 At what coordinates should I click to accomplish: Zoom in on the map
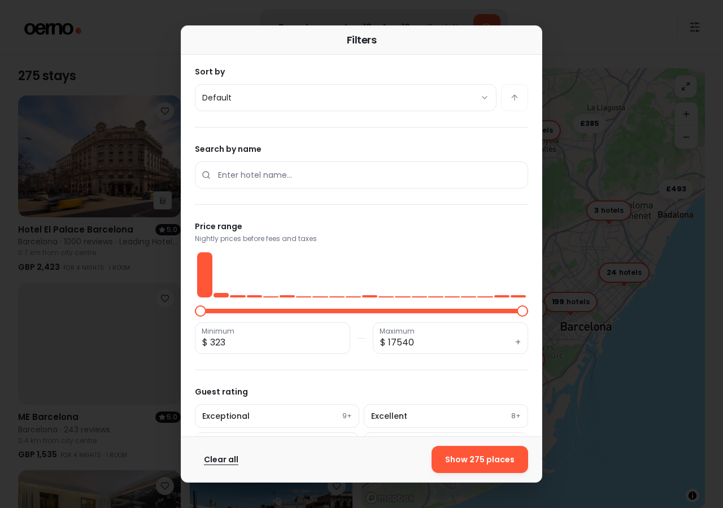[x=686, y=114]
